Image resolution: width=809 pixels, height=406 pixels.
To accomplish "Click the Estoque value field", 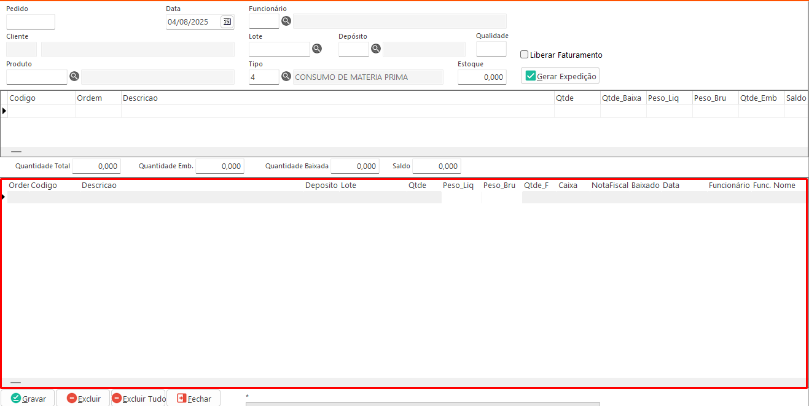I will tap(482, 77).
